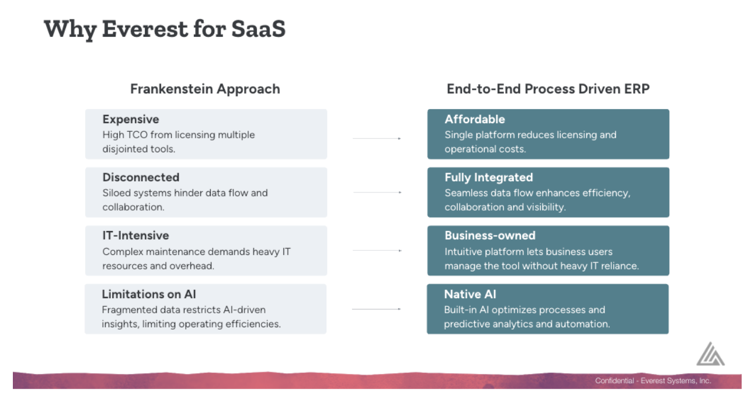Click the Affordable teal card

point(548,134)
